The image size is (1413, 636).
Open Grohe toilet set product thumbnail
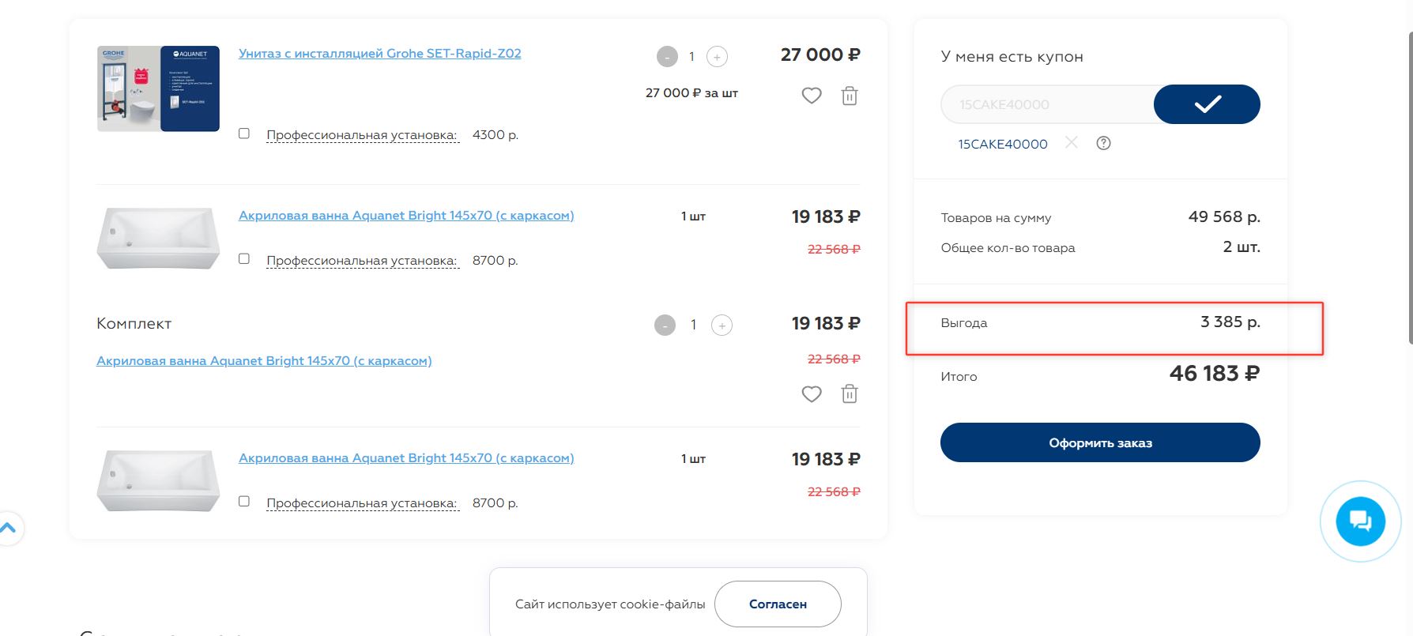pos(158,88)
